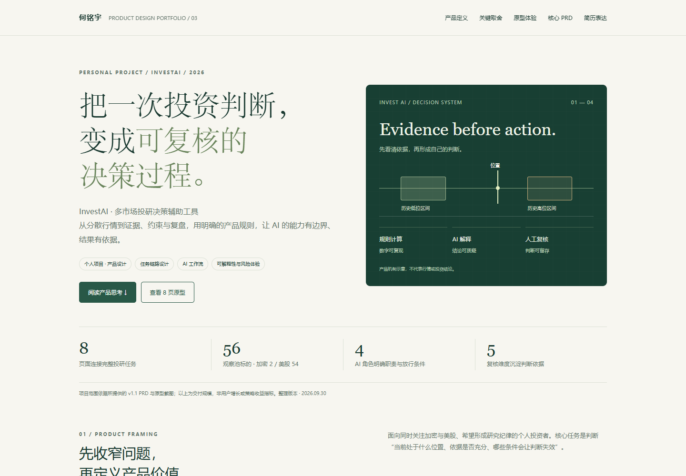Click the 阅读产品思考 button
The image size is (686, 476).
[108, 292]
